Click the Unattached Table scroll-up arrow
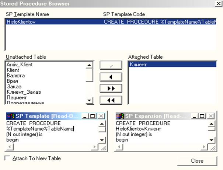Screen dimensions: 223x170 pos(89,65)
